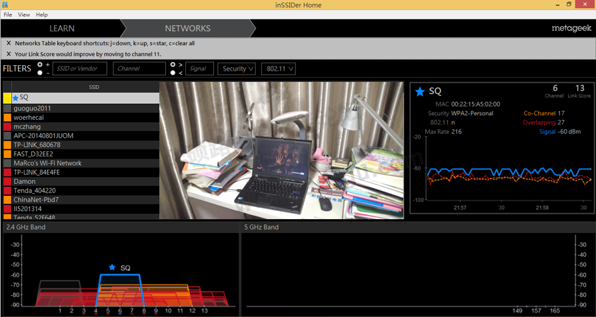Select the minus SSID filter radio button
596x317 pixels.
40,73
